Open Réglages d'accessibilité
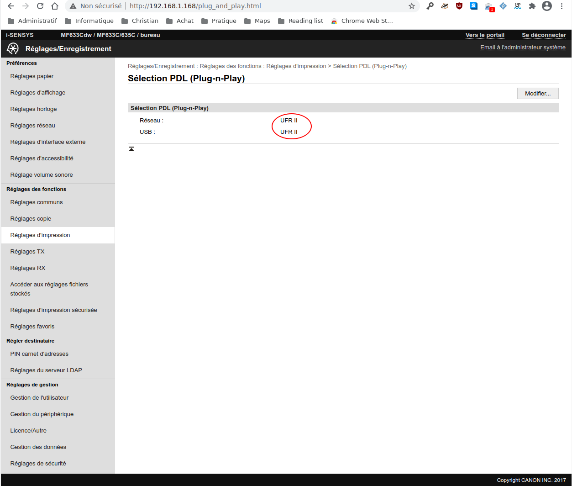 (58, 158)
